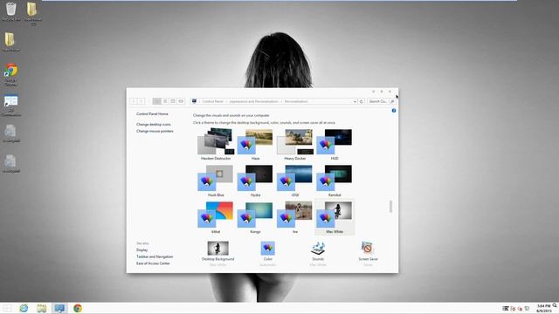559x314 pixels.
Task: Click Control Panel in the breadcrumb
Action: click(213, 101)
